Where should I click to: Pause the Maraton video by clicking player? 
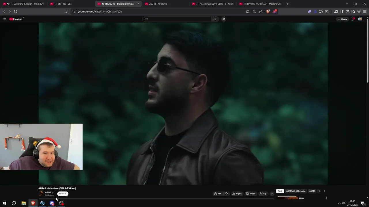click(x=183, y=103)
